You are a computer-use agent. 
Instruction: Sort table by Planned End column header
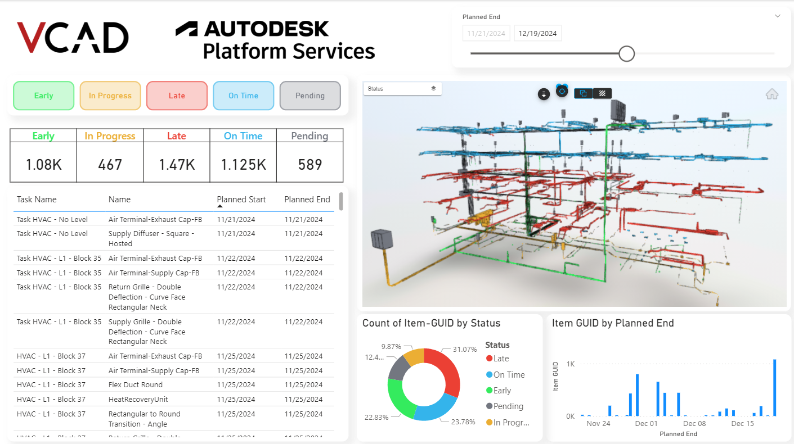tap(307, 200)
